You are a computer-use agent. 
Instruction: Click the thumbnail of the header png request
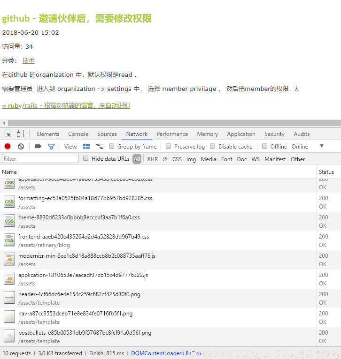[9, 298]
